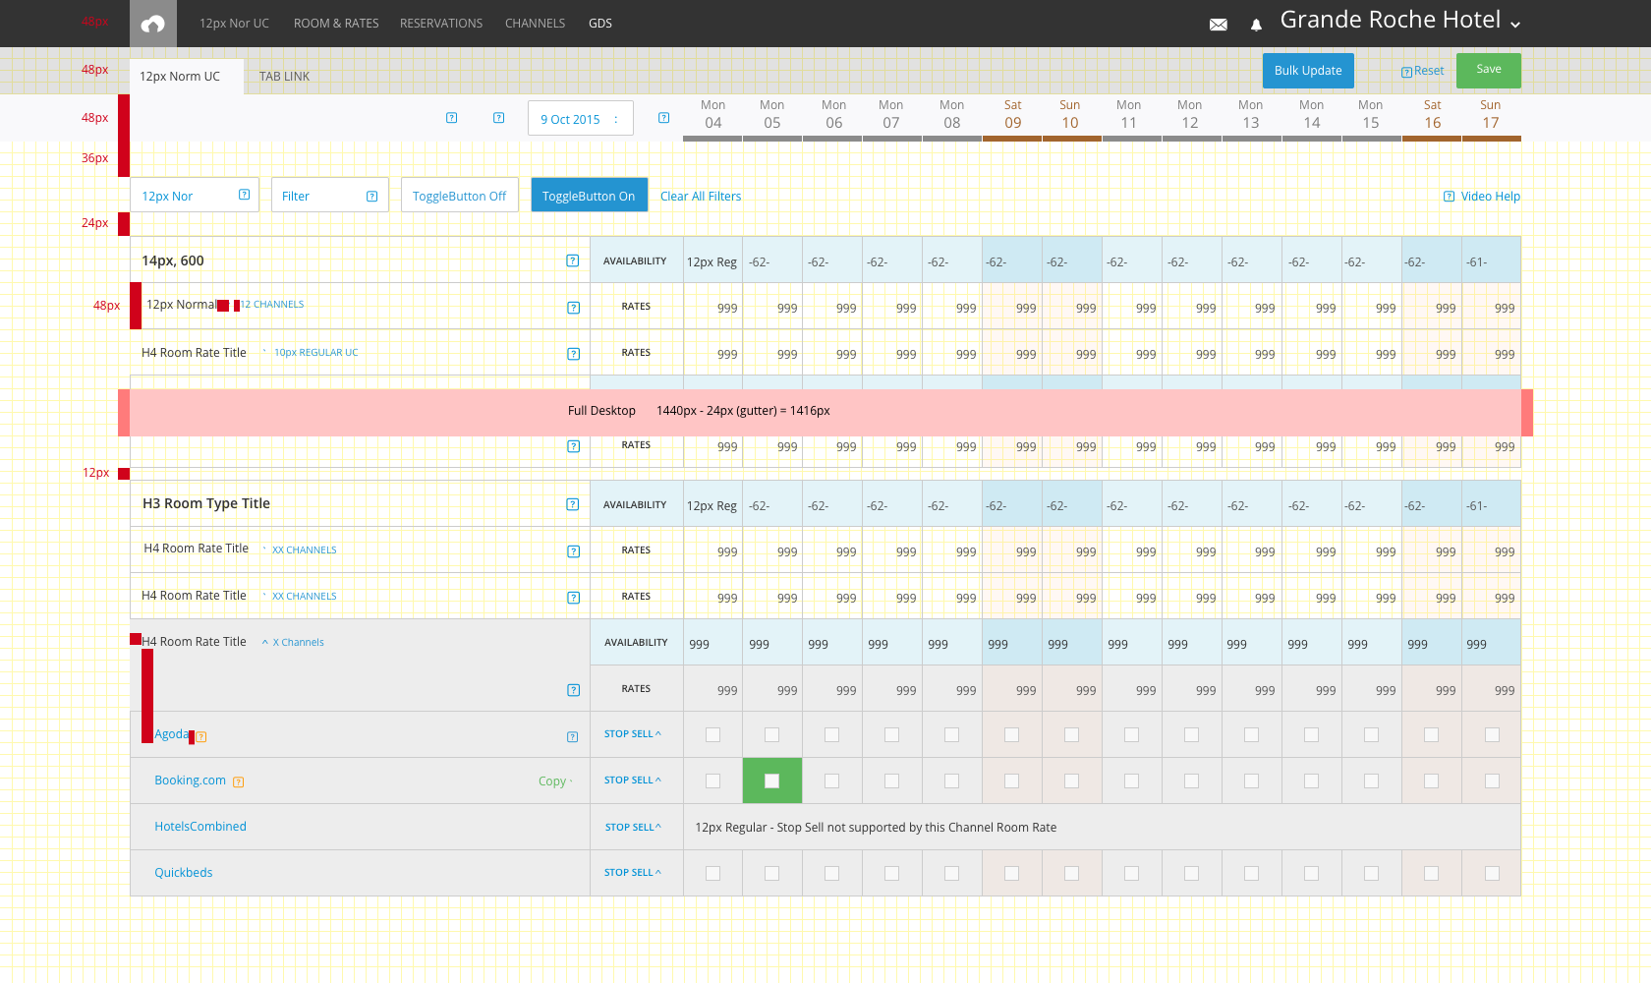Click the Stop Sell not supported message
1651x983 pixels.
(x=876, y=828)
